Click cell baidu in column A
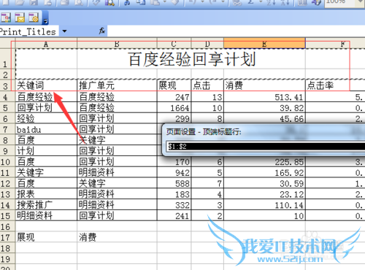The image size is (365, 270). 46,129
